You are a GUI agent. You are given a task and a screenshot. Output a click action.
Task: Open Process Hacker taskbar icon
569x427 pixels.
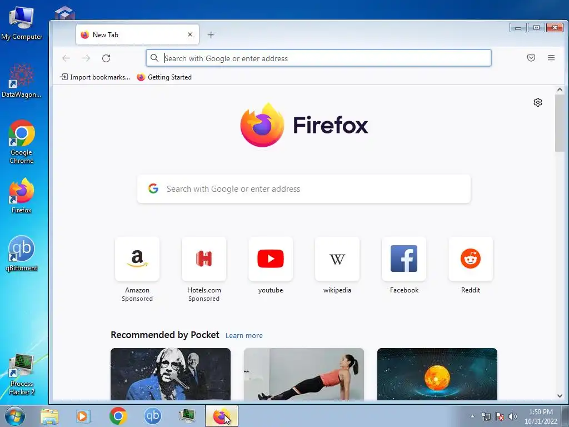[x=187, y=416]
